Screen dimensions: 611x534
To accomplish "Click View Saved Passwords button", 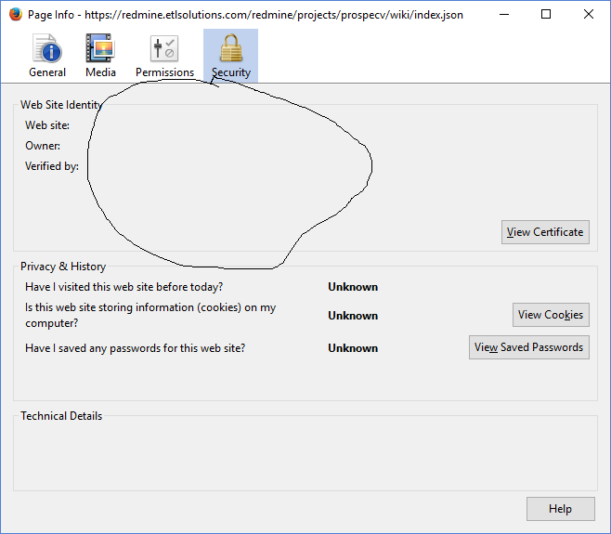I will point(528,347).
